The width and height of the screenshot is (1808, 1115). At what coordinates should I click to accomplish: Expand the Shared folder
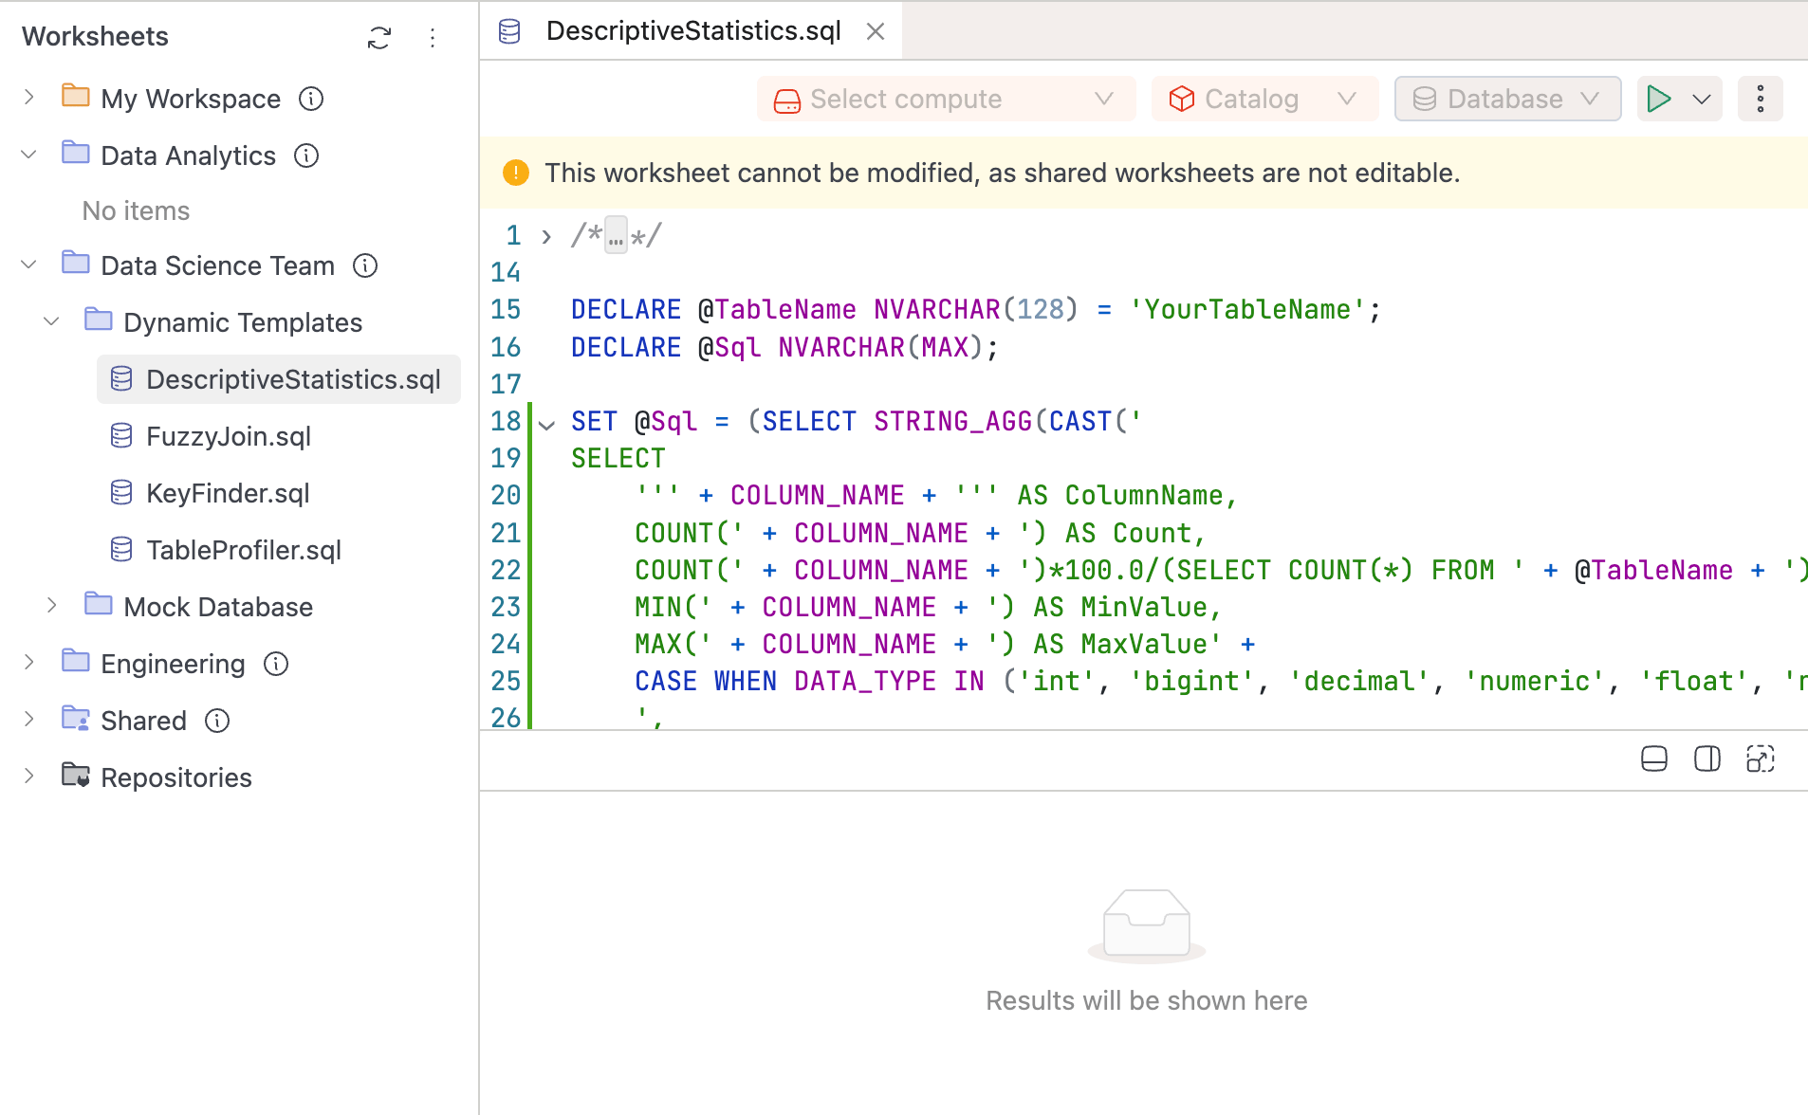point(29,720)
